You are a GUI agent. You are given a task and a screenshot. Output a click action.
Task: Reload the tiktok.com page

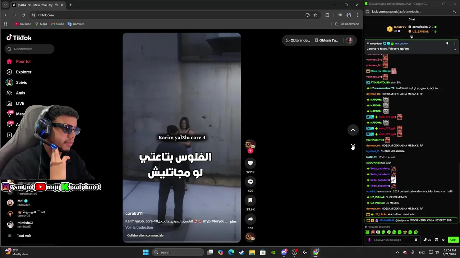coord(23,15)
